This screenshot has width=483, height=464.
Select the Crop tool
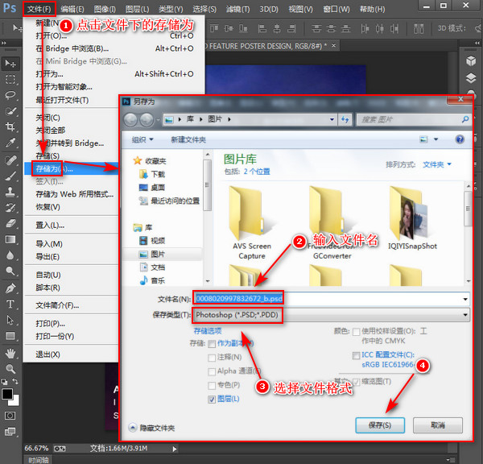tap(10, 126)
